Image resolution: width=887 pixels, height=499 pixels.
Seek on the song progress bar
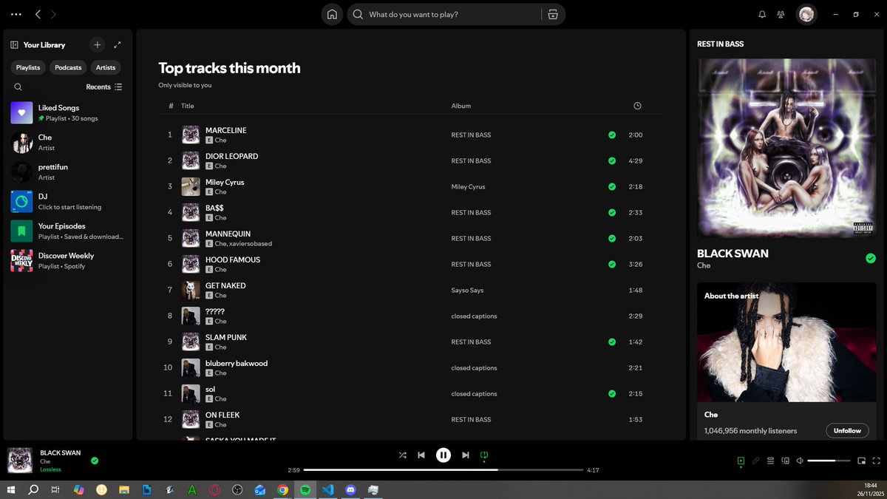tap(443, 470)
